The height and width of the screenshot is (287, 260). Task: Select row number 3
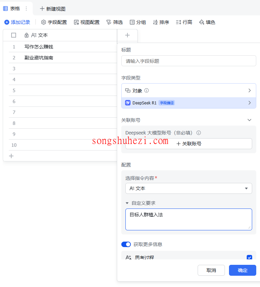click(14, 69)
